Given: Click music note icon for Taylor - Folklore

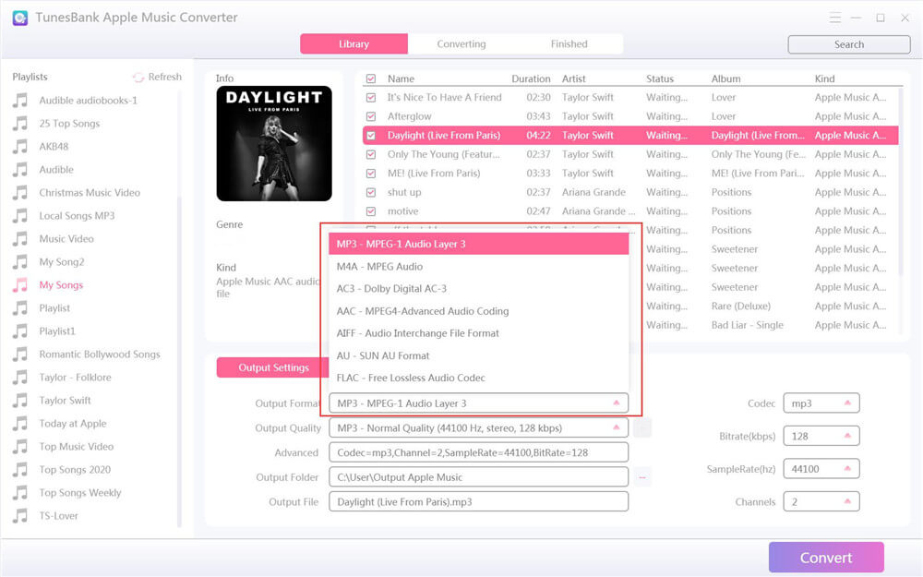Looking at the screenshot, I should [x=20, y=377].
